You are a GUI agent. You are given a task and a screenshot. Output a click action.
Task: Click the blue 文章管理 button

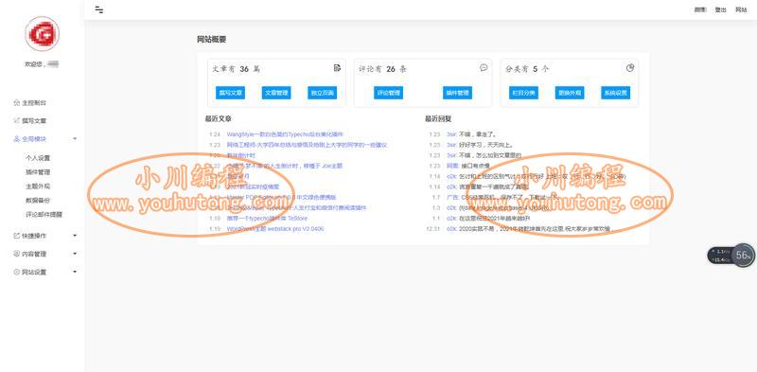point(276,93)
